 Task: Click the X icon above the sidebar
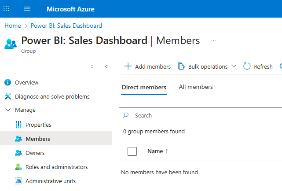coord(92,66)
